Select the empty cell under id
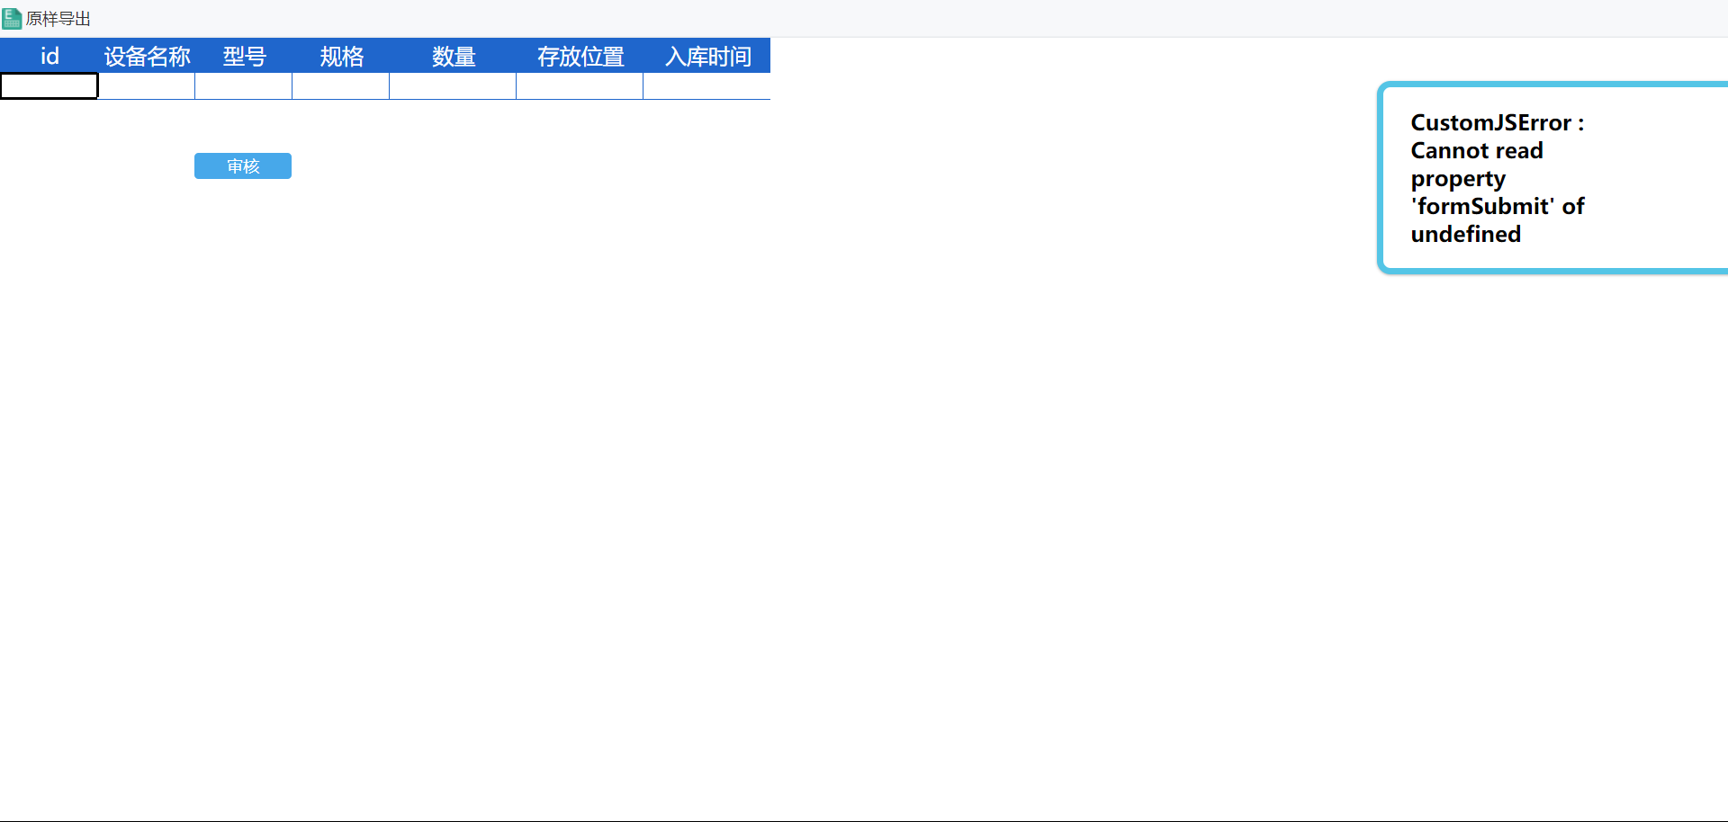Screen dimensions: 1728x822 pos(49,86)
